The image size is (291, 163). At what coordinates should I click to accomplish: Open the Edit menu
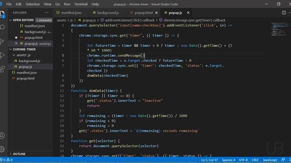(19, 4)
